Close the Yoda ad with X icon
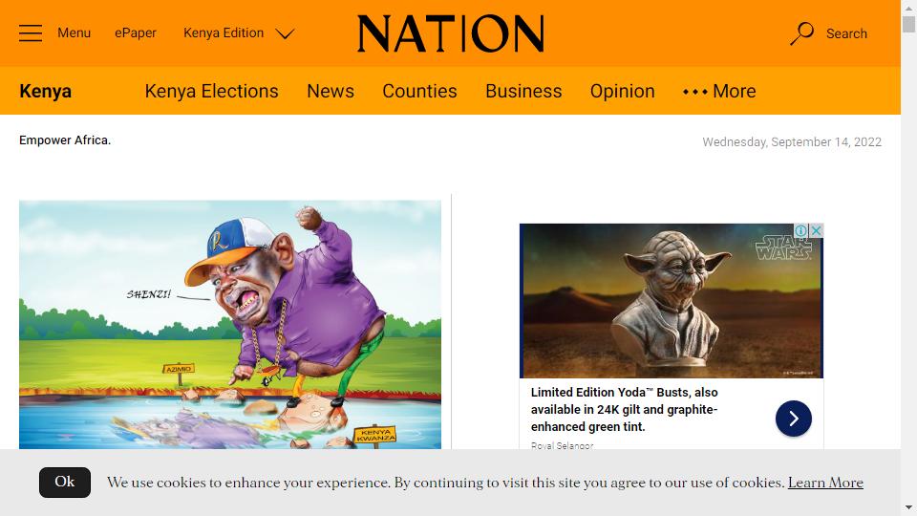Viewport: 917px width, 516px height. coord(817,230)
